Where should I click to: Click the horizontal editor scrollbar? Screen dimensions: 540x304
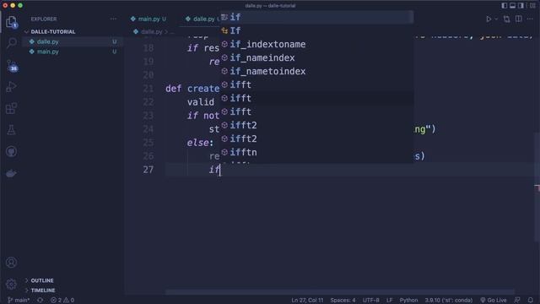[340, 292]
